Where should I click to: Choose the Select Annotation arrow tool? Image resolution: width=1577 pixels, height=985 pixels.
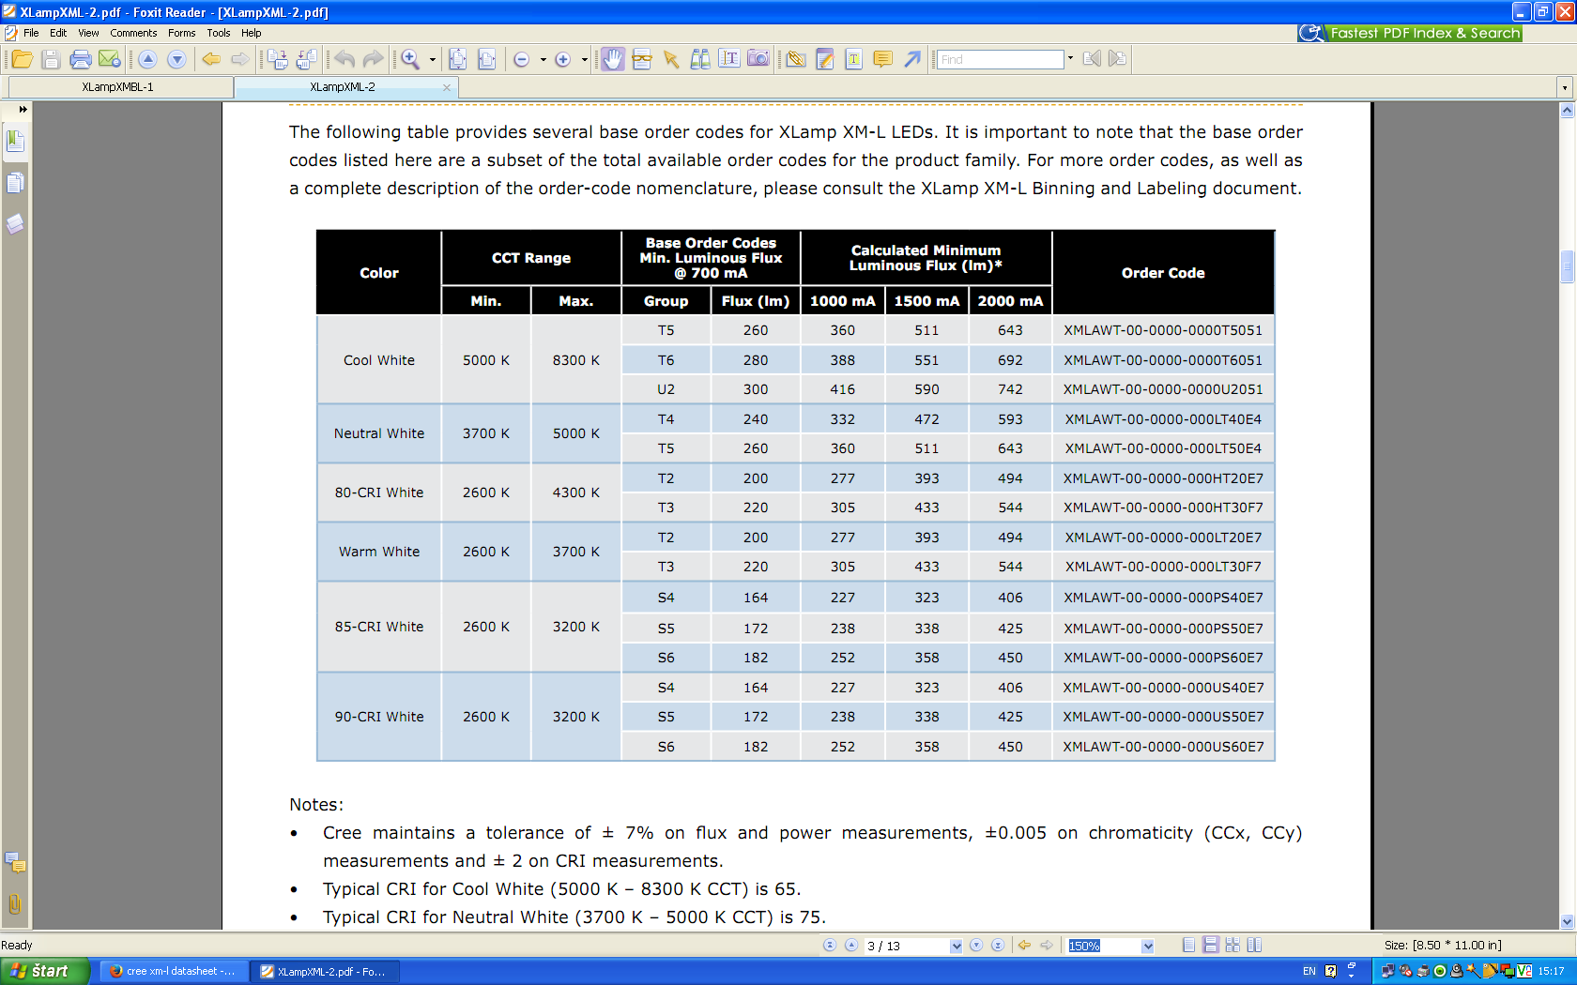pyautogui.click(x=671, y=59)
